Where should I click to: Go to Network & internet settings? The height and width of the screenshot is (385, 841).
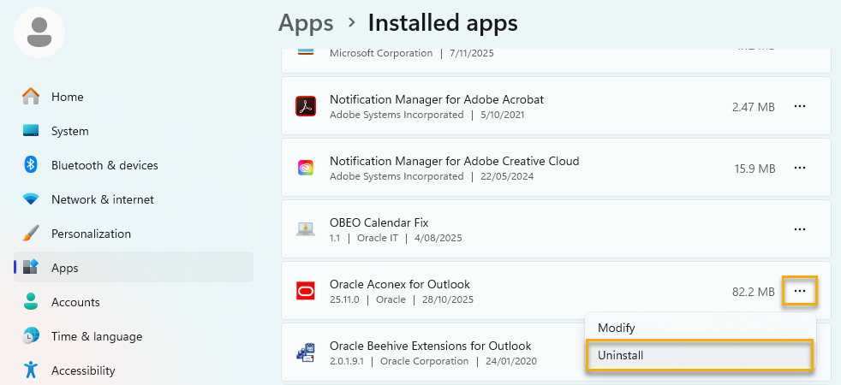pyautogui.click(x=102, y=199)
